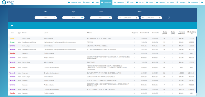Click the Internet theme in the SOFEX CONSEILS row
The image size is (205, 97).
25,90
